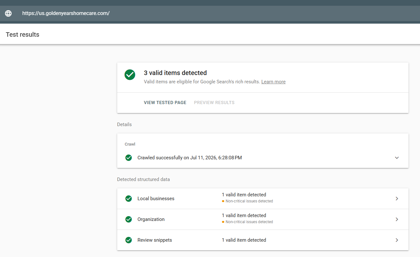The height and width of the screenshot is (257, 420).
Task: Open Local businesses details arrow
Action: point(397,199)
